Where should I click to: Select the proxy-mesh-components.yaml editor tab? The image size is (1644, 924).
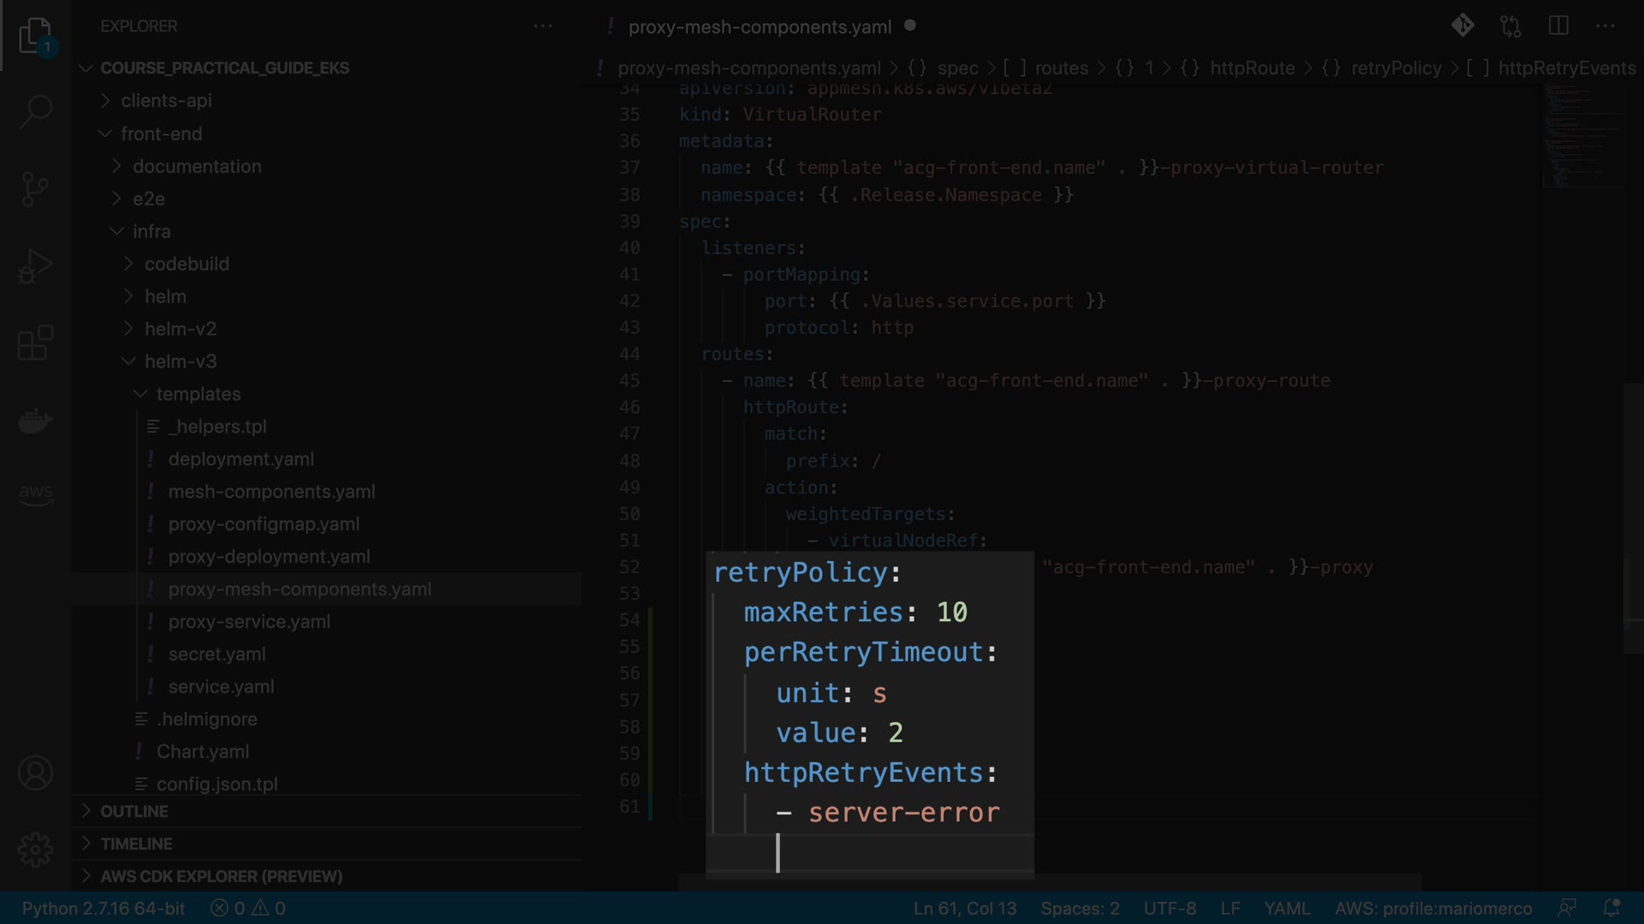[x=759, y=27]
